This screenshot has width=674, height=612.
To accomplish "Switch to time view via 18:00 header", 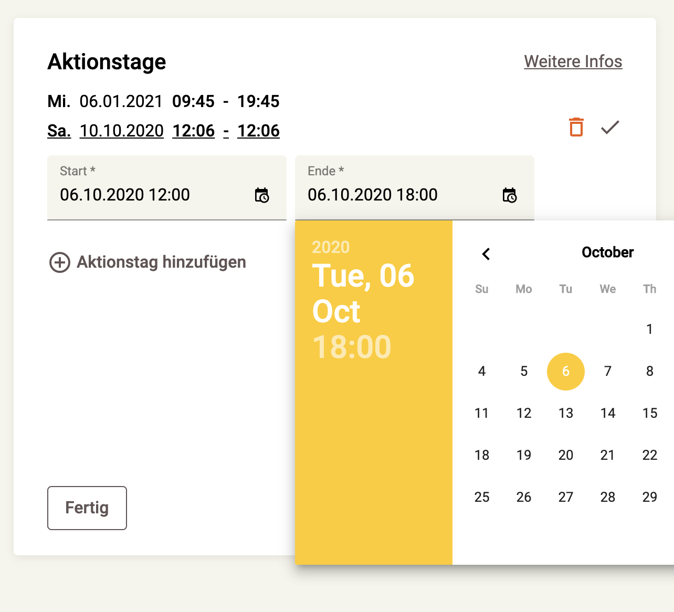I will click(x=352, y=347).
